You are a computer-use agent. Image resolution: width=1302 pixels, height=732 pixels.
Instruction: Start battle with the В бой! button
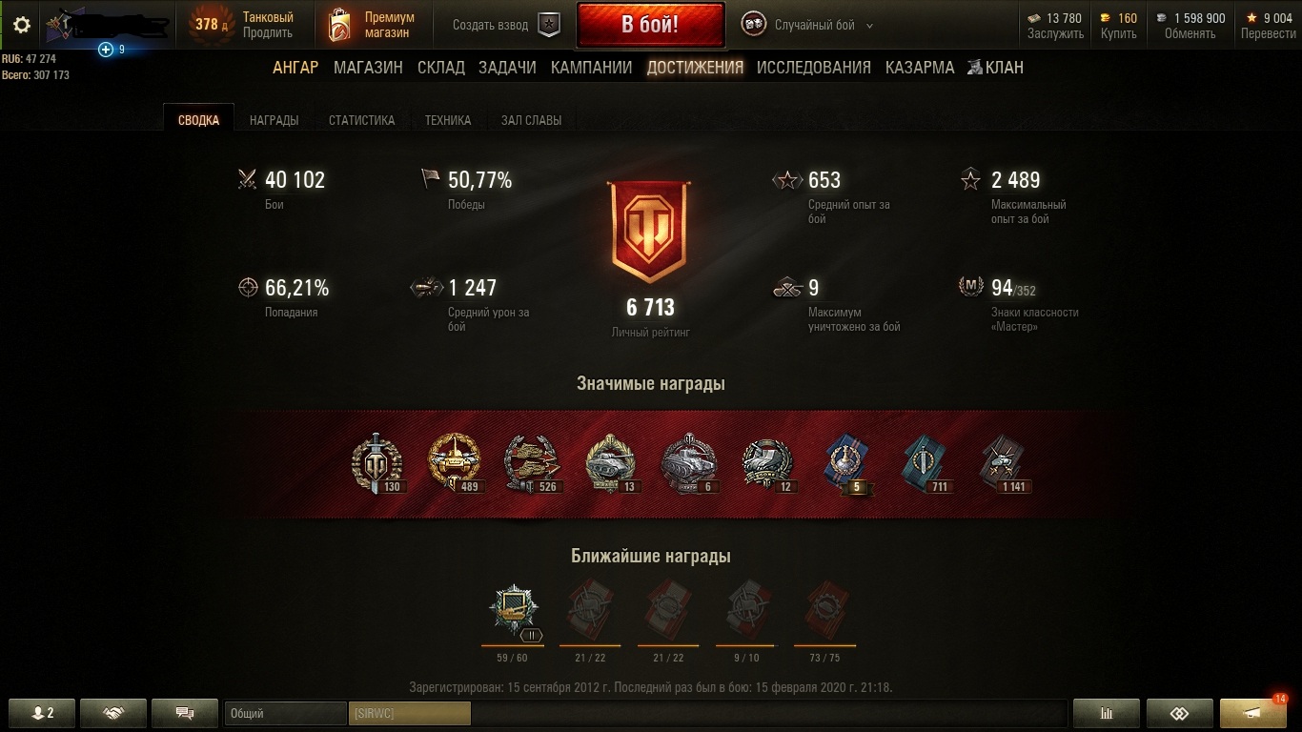click(650, 25)
